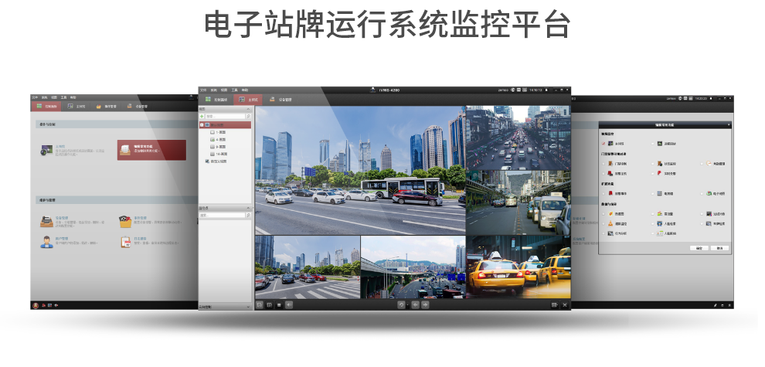Viewport: 765px width, 367px height.
Task: Check the 热度图 checkbox option
Action: coord(603,213)
